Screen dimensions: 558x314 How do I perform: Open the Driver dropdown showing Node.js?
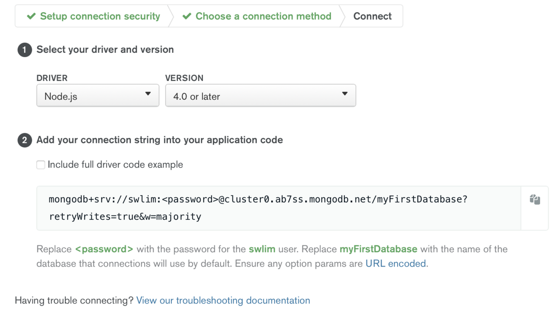click(x=98, y=95)
